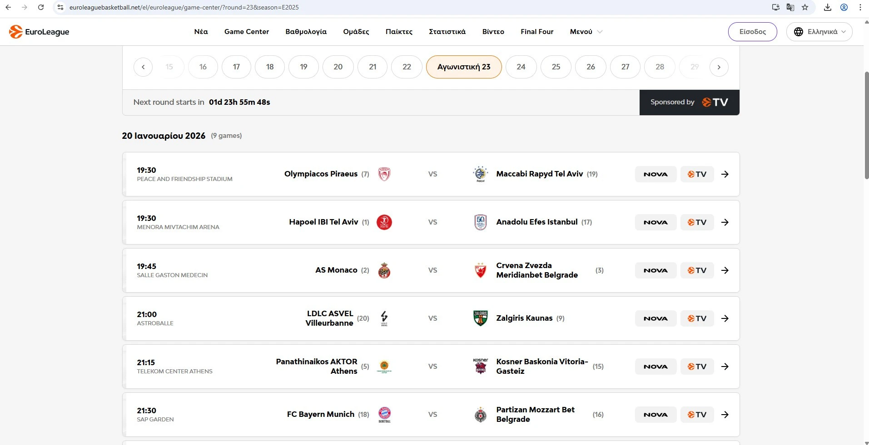The image size is (869, 445).
Task: Open Βαθμολογία menu item
Action: click(306, 32)
